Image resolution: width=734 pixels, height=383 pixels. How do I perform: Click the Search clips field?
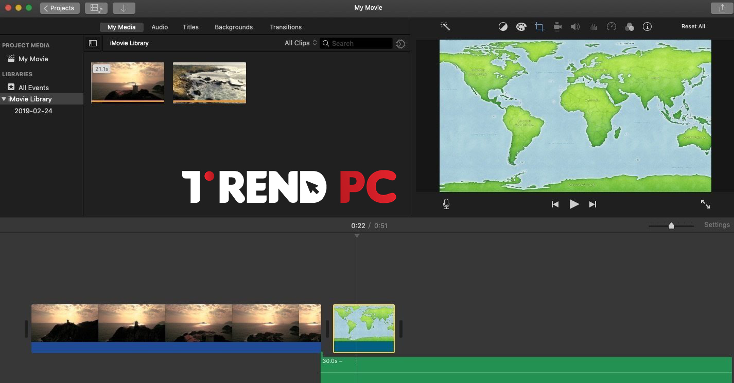point(356,44)
